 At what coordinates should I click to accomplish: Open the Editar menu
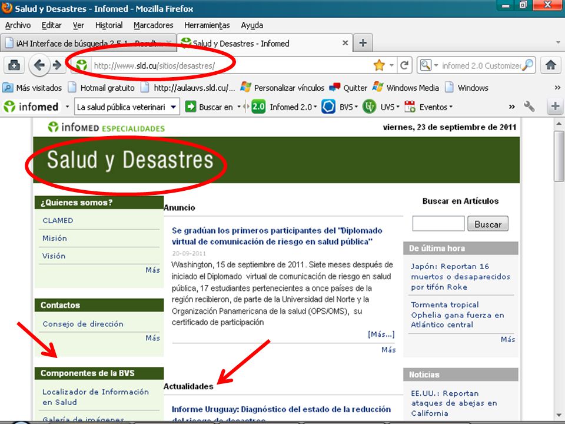point(52,25)
